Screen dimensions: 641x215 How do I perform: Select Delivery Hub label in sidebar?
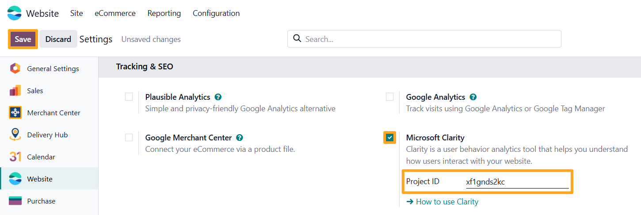[x=47, y=135]
